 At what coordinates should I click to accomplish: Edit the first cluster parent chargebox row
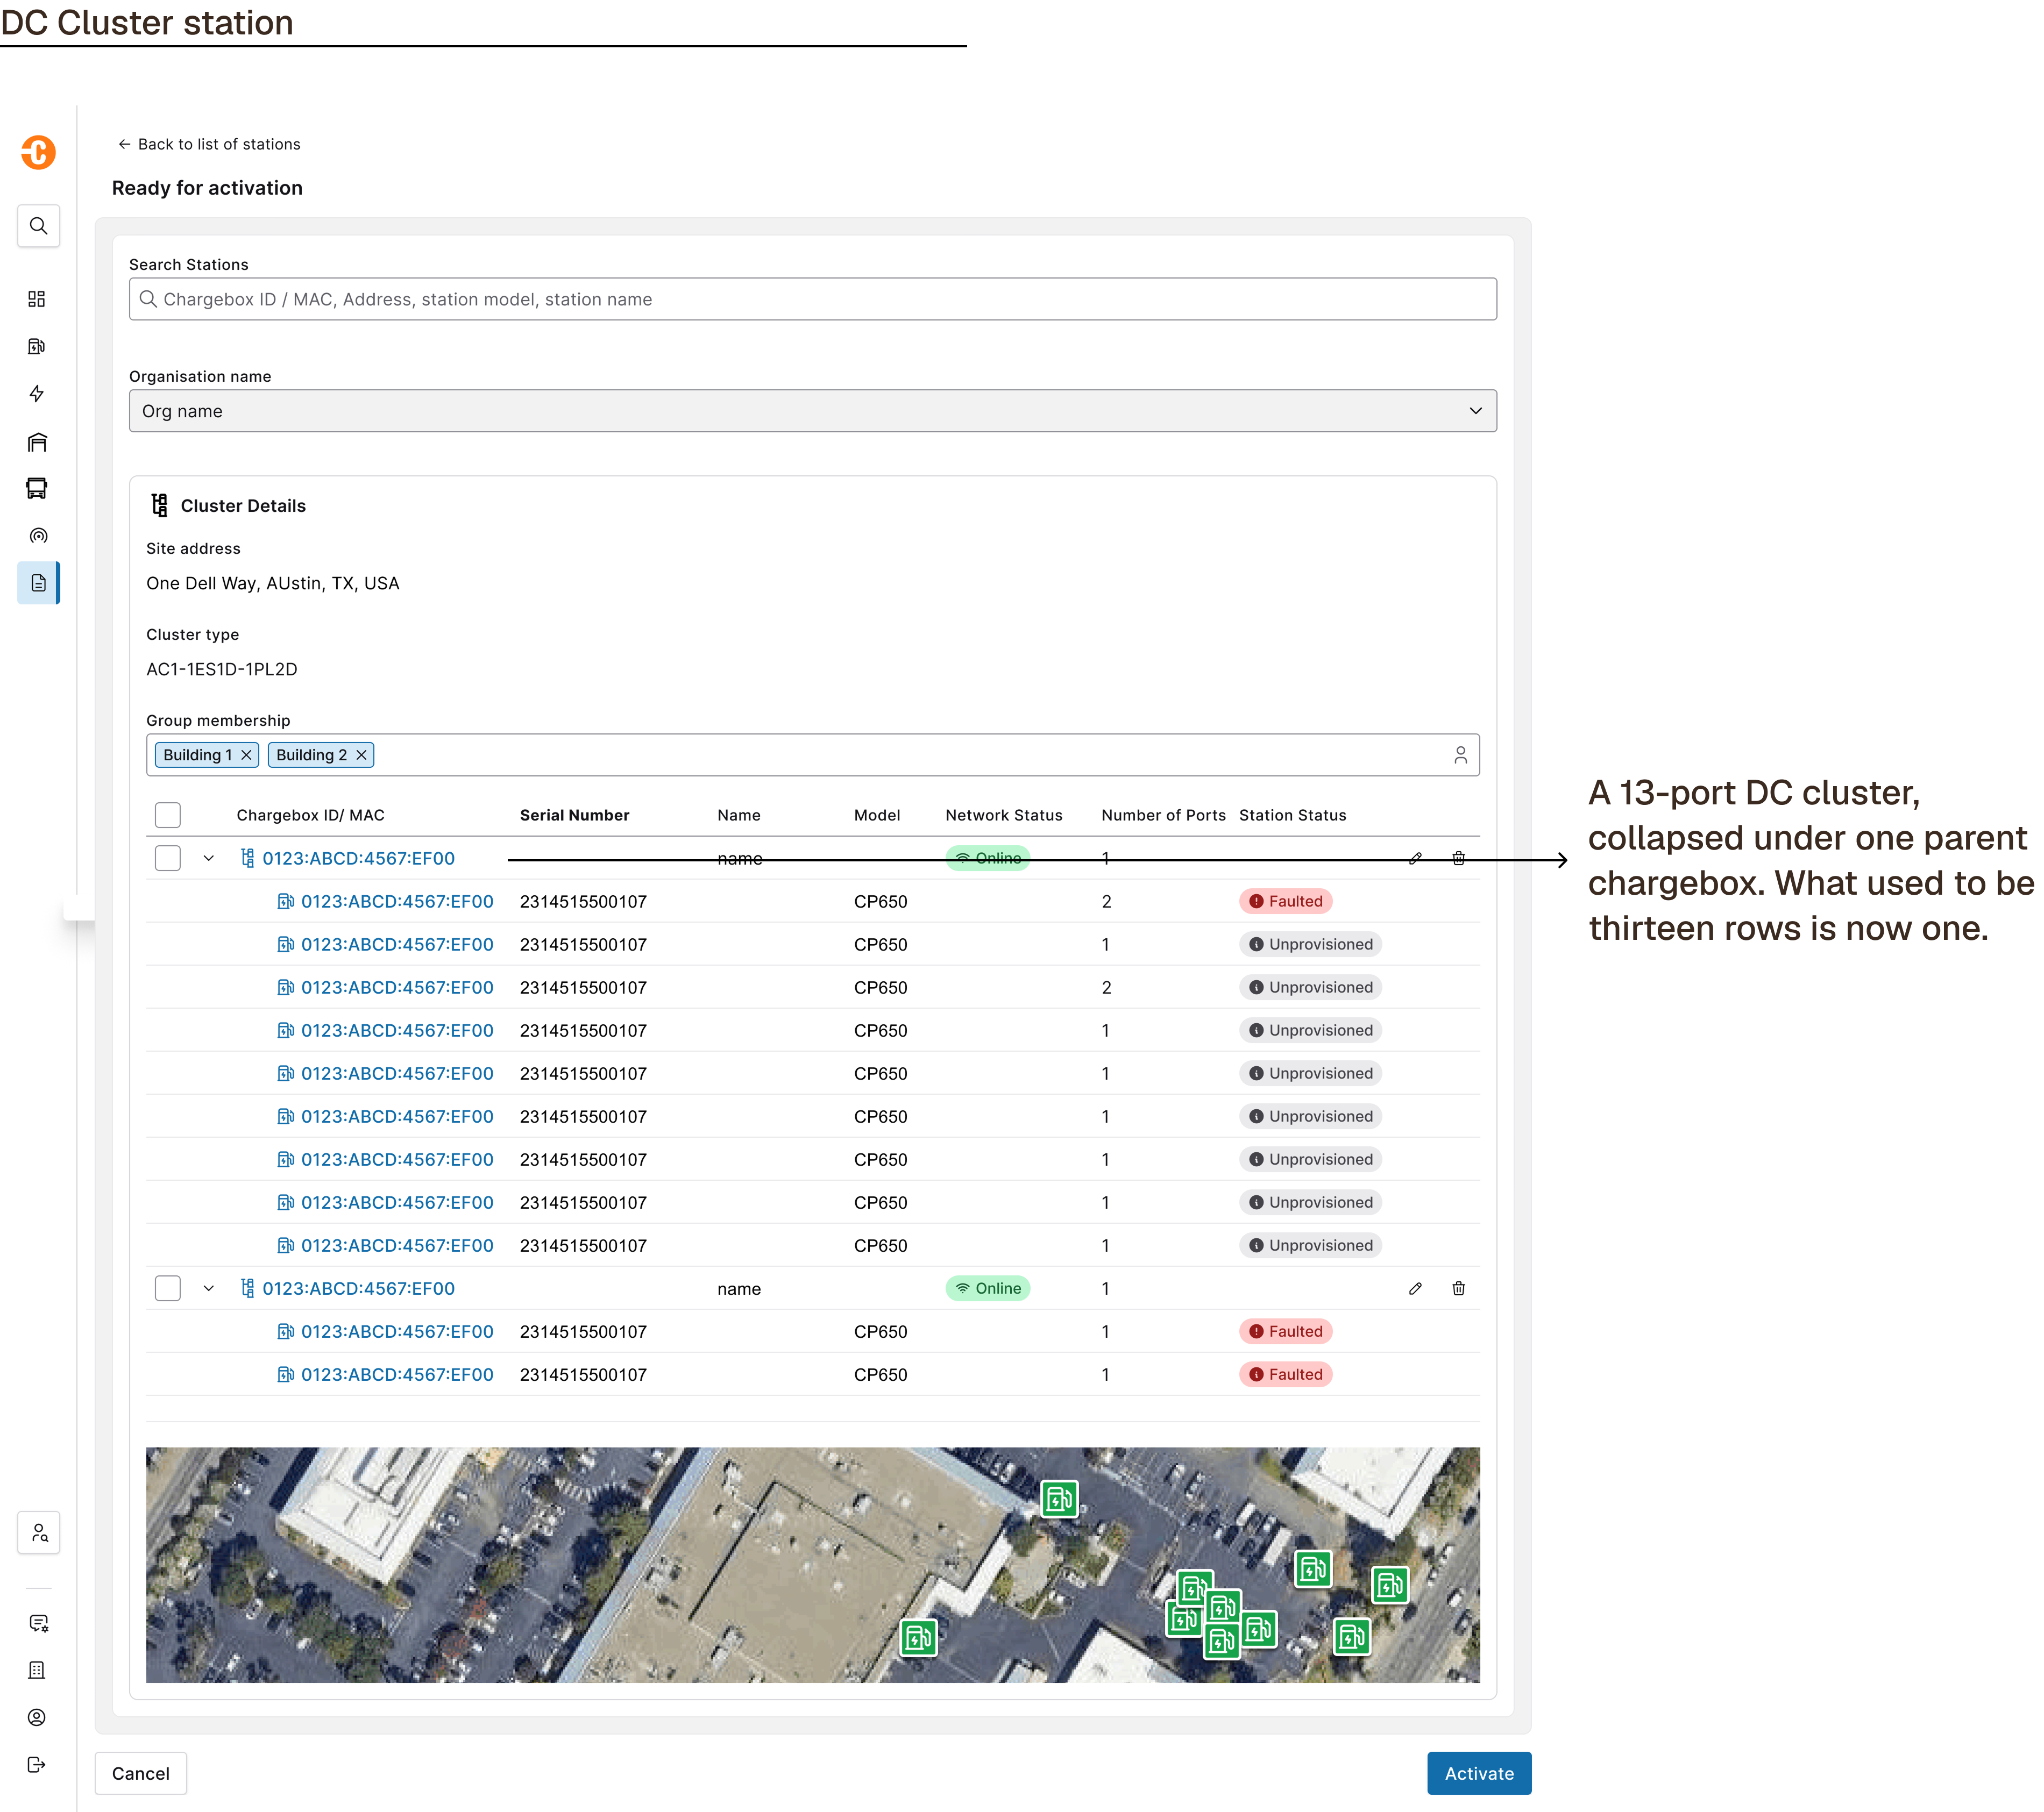1415,859
